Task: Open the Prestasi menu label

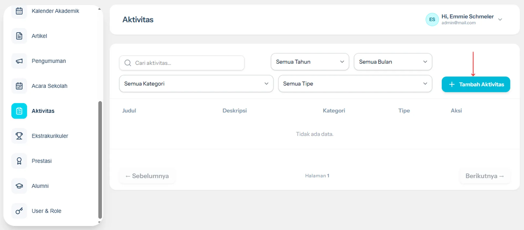Action: point(42,161)
